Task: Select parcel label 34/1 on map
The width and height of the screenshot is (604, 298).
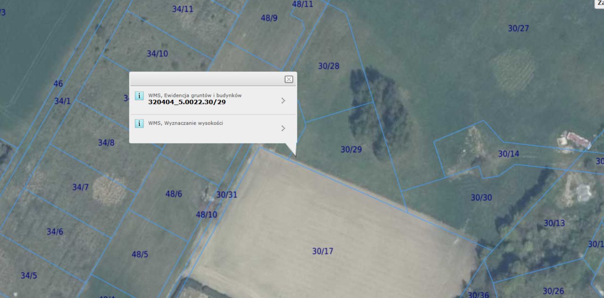Action: click(x=62, y=101)
